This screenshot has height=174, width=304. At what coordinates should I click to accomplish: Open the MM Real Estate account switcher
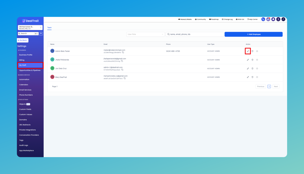click(30, 27)
